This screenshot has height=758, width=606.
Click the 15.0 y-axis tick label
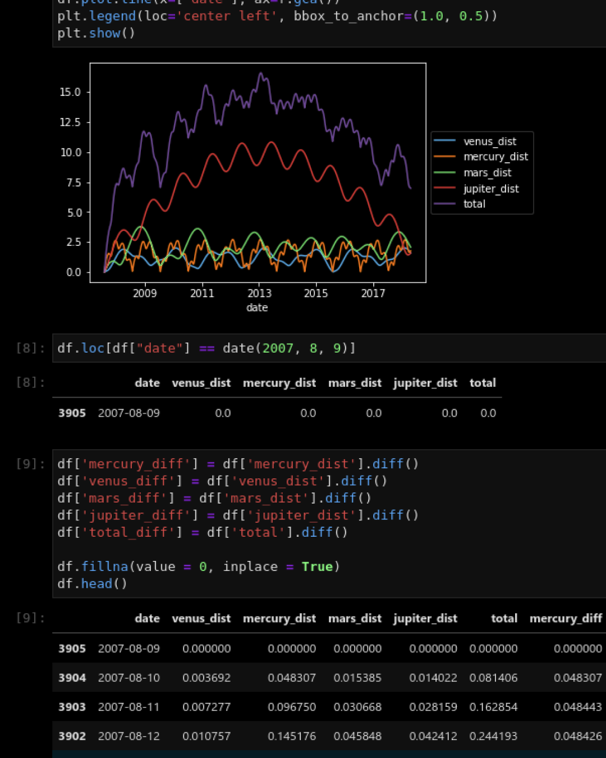pos(70,92)
